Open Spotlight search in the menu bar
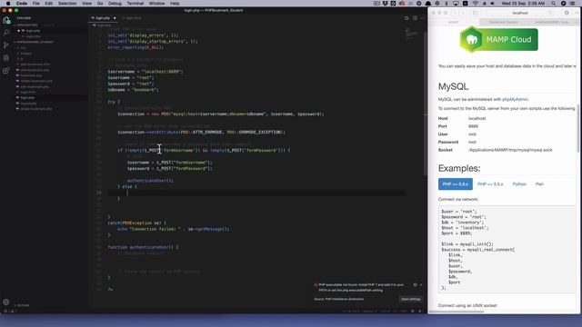 click(x=554, y=4)
